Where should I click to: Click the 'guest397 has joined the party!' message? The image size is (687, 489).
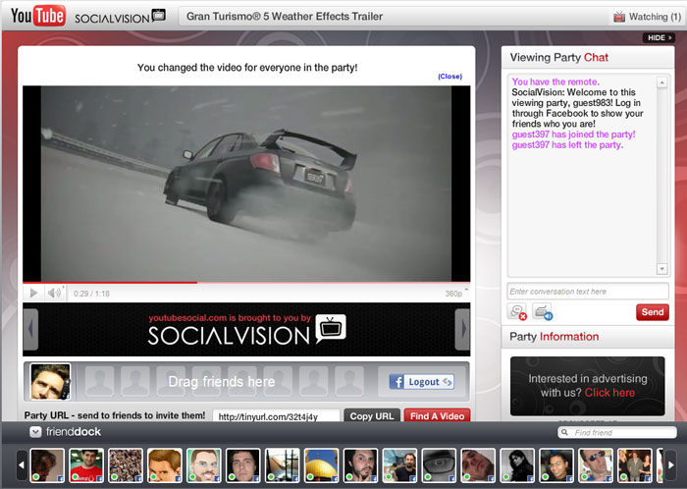click(x=573, y=135)
